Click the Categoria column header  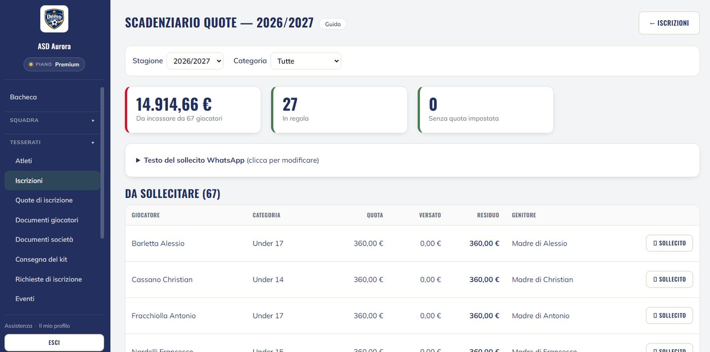tap(266, 215)
